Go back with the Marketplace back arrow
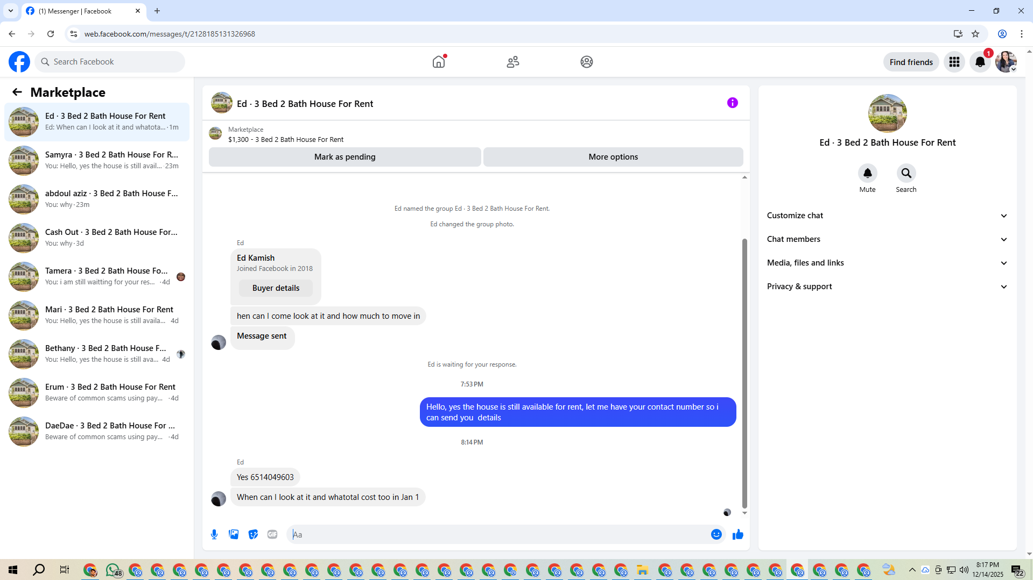The width and height of the screenshot is (1033, 580). tap(17, 92)
